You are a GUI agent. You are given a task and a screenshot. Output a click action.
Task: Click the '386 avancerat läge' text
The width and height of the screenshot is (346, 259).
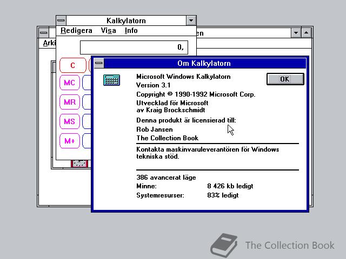coord(166,178)
